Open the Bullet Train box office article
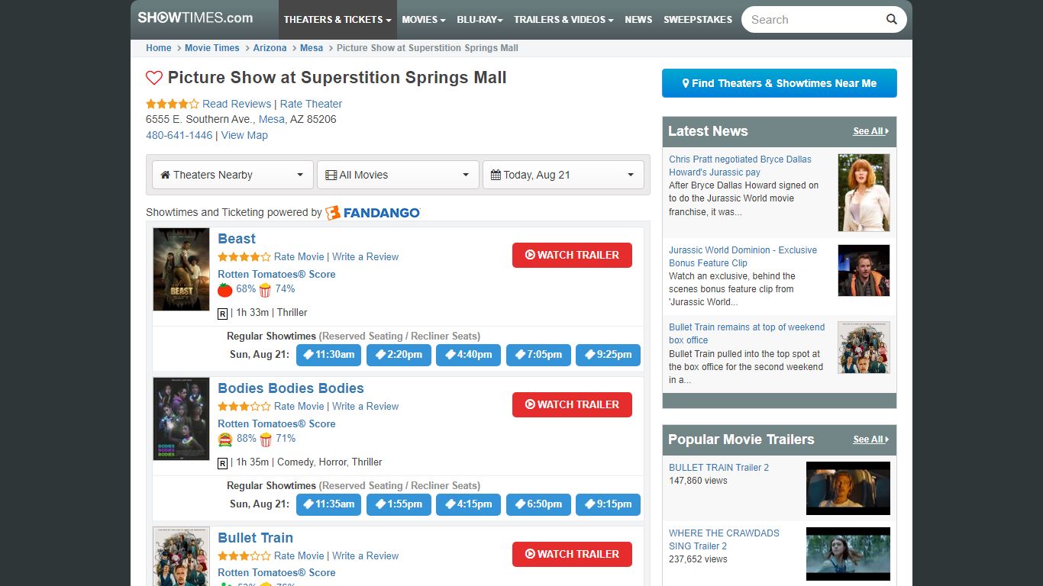Image resolution: width=1043 pixels, height=586 pixels. (x=747, y=333)
